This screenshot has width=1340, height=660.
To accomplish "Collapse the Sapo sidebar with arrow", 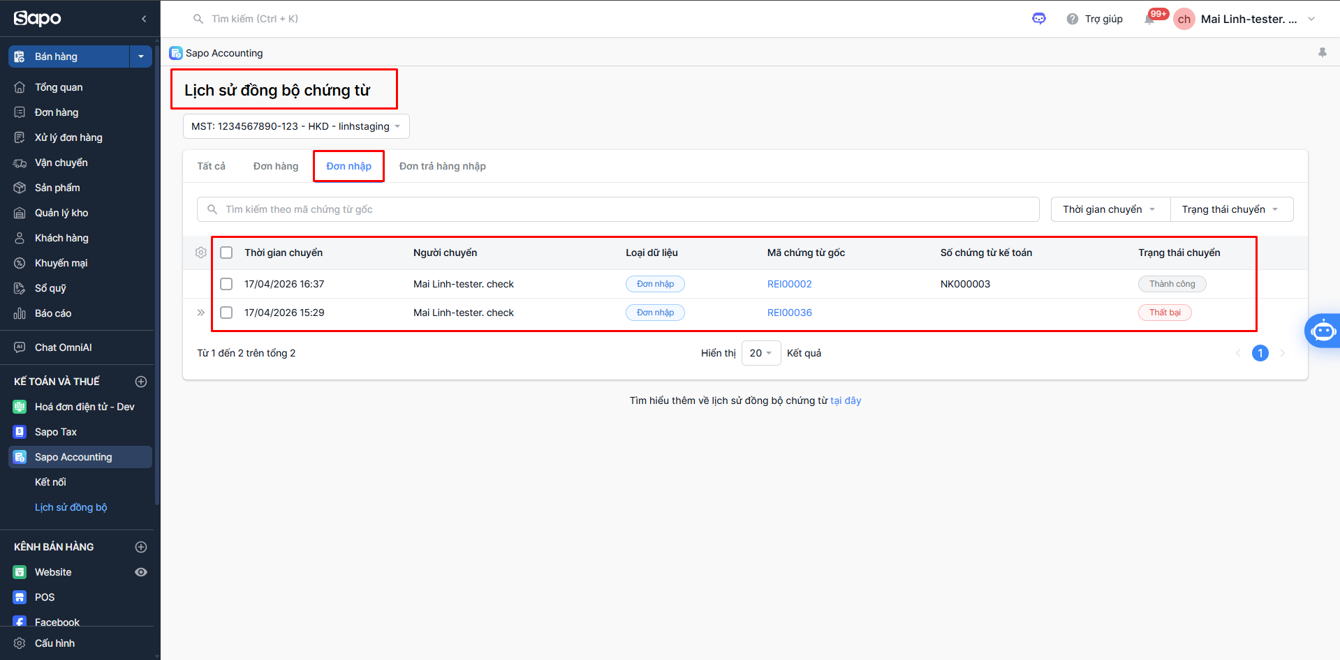I will (x=144, y=19).
